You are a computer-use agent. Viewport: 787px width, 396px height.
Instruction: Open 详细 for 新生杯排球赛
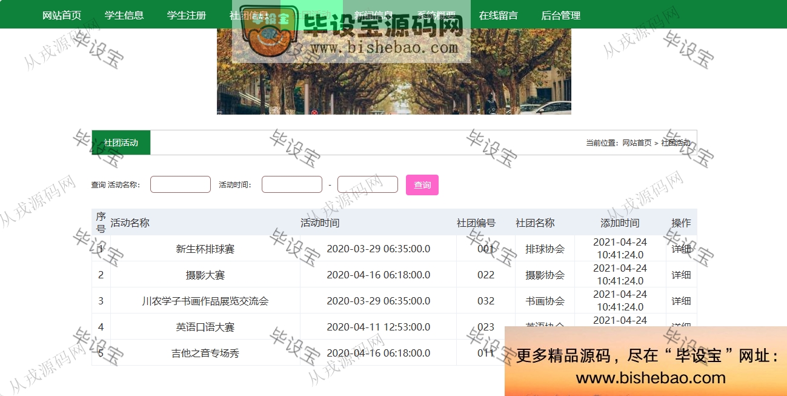point(681,249)
